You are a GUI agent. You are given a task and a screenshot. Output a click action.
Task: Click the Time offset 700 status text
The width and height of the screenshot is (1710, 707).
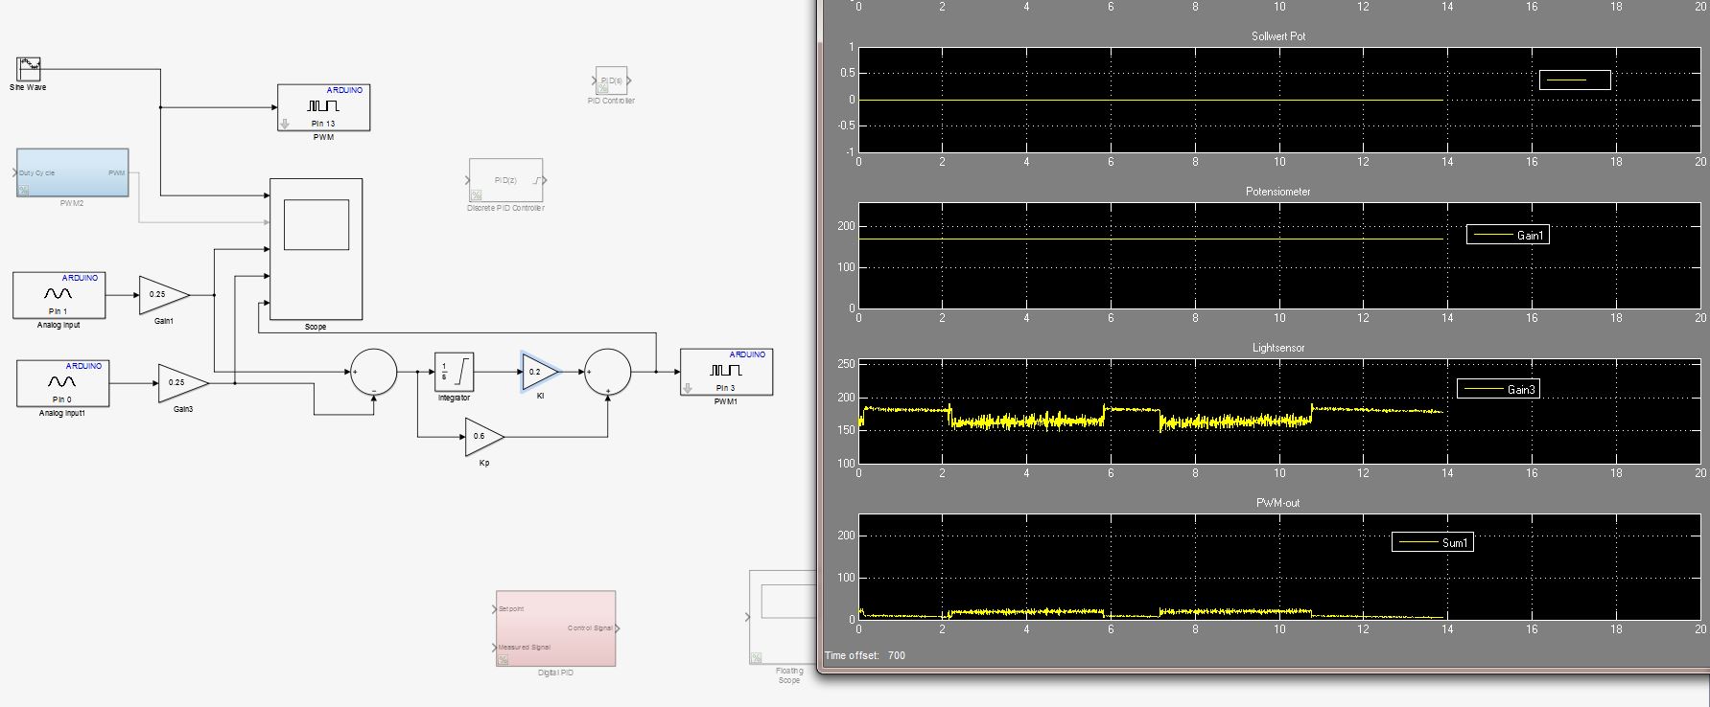click(x=865, y=655)
